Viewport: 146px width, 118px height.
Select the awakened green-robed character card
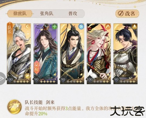coord(46,54)
